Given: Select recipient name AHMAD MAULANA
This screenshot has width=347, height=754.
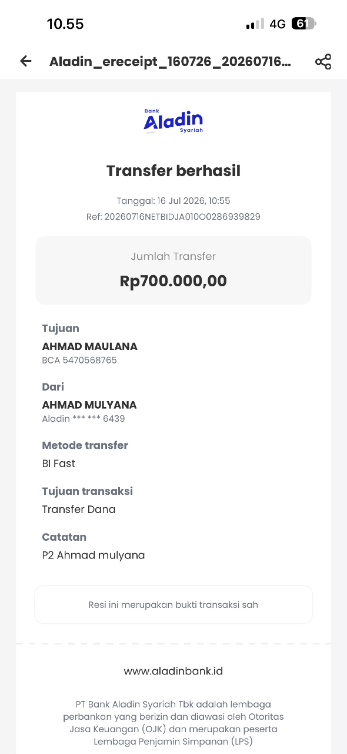Looking at the screenshot, I should (x=89, y=346).
